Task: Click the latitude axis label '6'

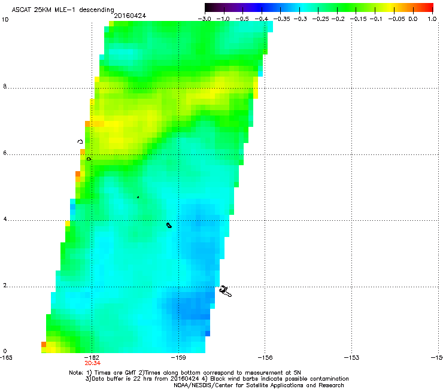Action: point(5,153)
